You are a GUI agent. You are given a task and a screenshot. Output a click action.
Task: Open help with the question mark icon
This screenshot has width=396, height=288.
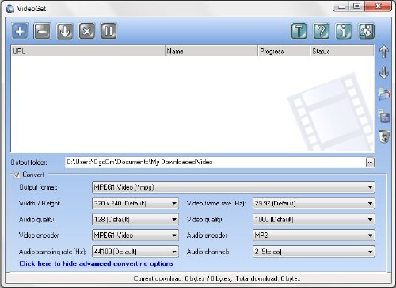(322, 31)
